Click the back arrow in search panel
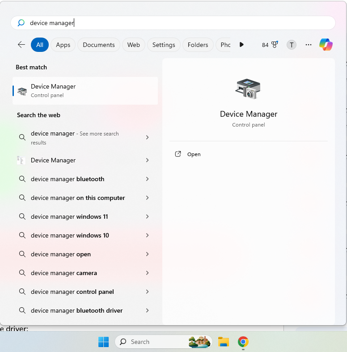 tap(21, 45)
